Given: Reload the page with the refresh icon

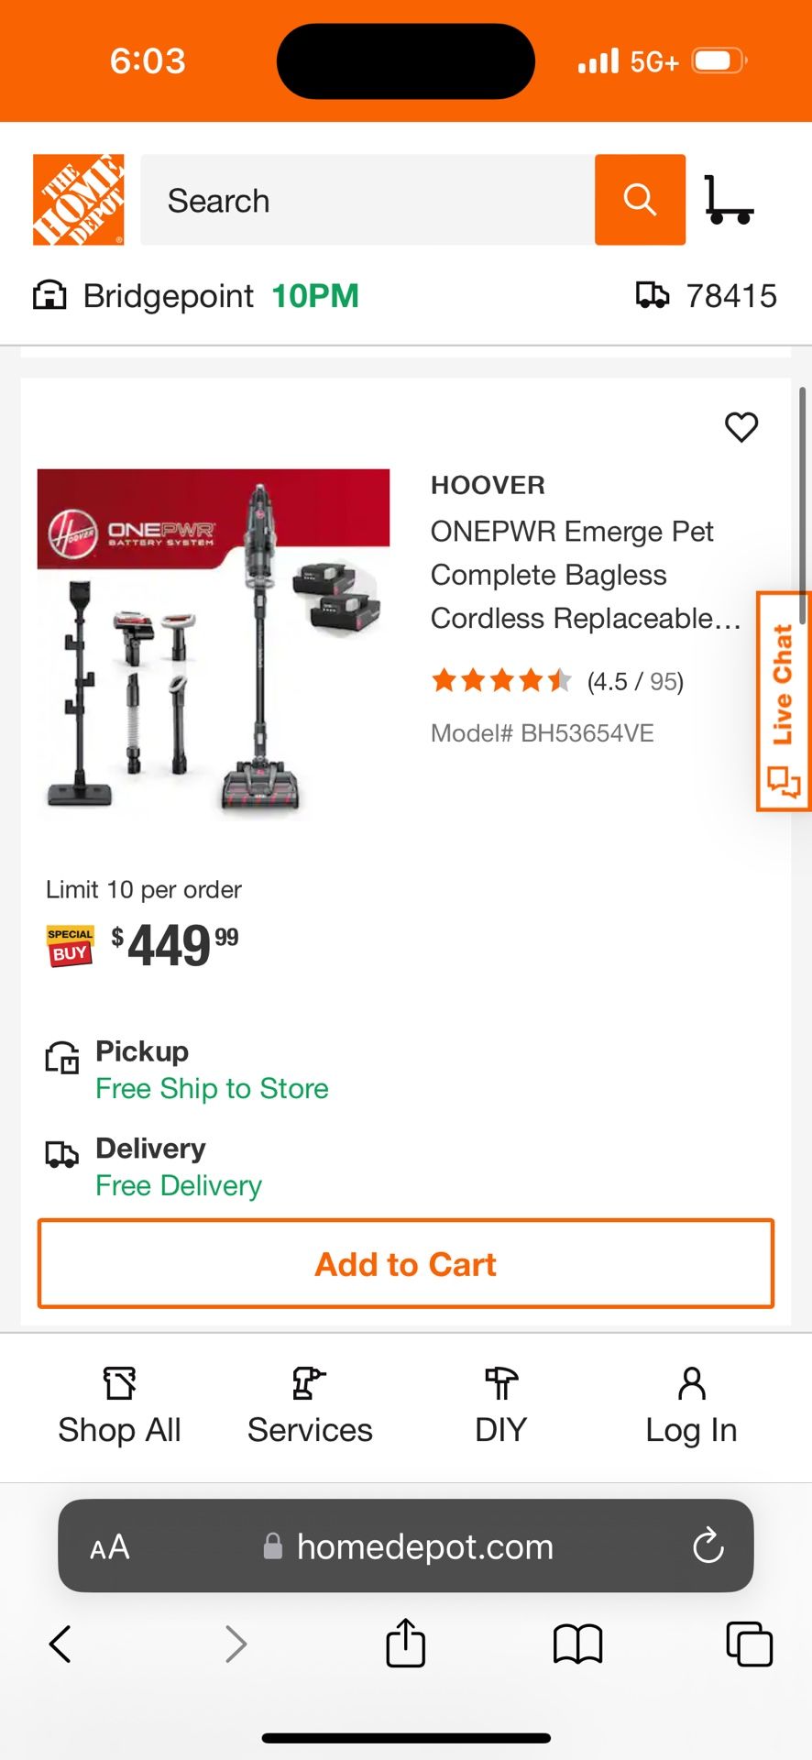Looking at the screenshot, I should click(x=708, y=1546).
